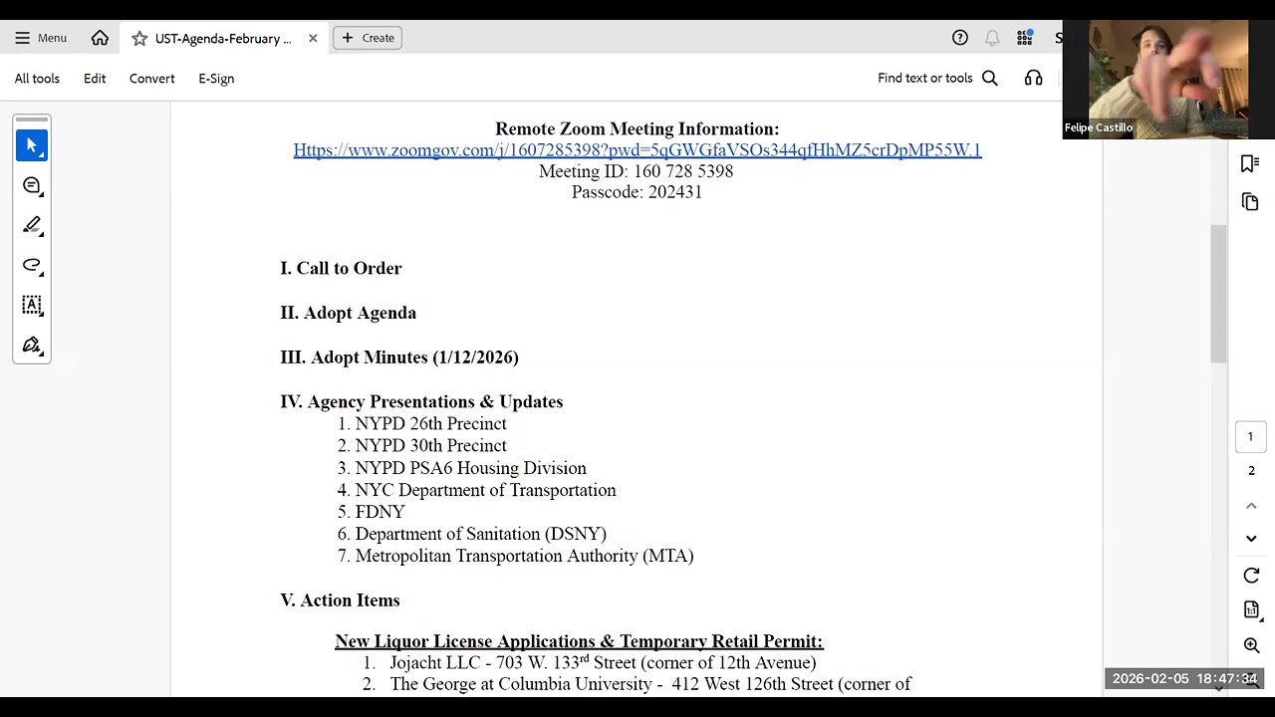
Task: Click the 'NYPD 30th Precinct' line
Action: (x=431, y=446)
